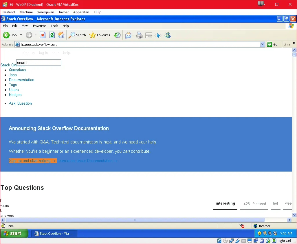Click in the address URL field
This screenshot has width=297, height=244.
pyautogui.click(x=140, y=45)
